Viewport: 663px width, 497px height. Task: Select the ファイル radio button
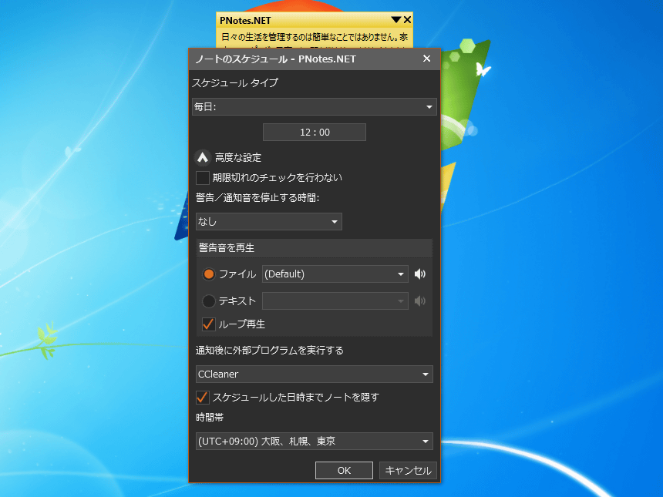click(x=208, y=274)
